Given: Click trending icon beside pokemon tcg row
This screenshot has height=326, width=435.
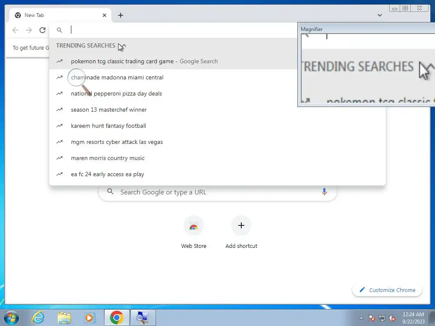Looking at the screenshot, I should pyautogui.click(x=59, y=61).
